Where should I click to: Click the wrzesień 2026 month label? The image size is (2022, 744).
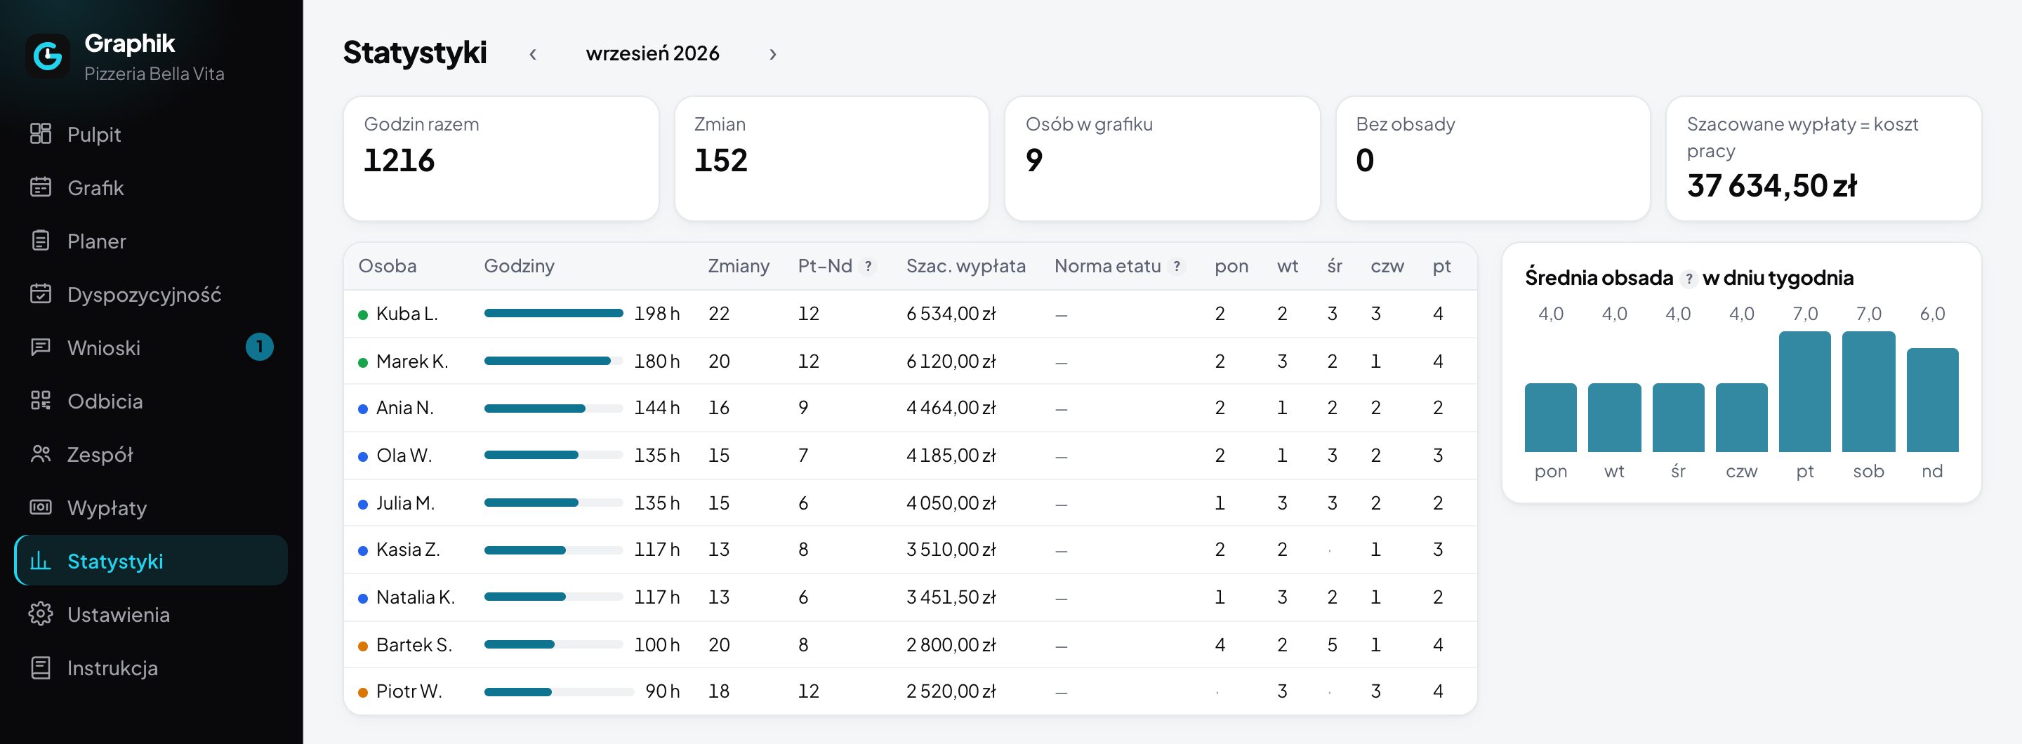[x=652, y=53]
